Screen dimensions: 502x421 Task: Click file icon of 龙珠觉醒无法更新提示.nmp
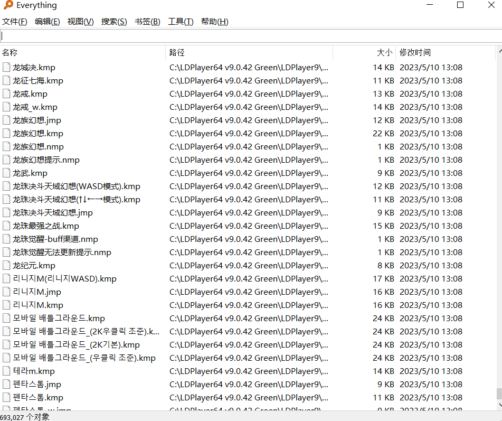(6, 252)
